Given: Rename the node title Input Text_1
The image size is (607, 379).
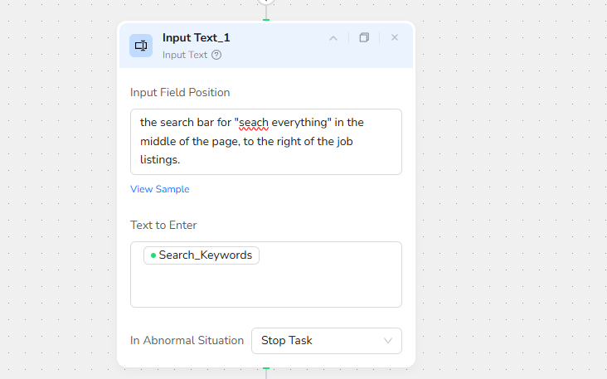Looking at the screenshot, I should click(197, 37).
